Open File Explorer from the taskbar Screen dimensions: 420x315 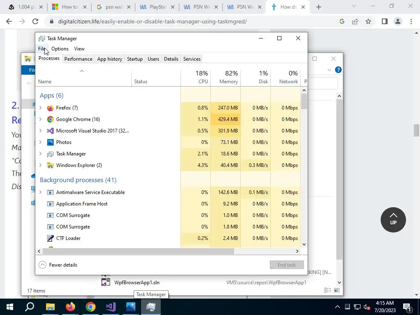(x=50, y=307)
